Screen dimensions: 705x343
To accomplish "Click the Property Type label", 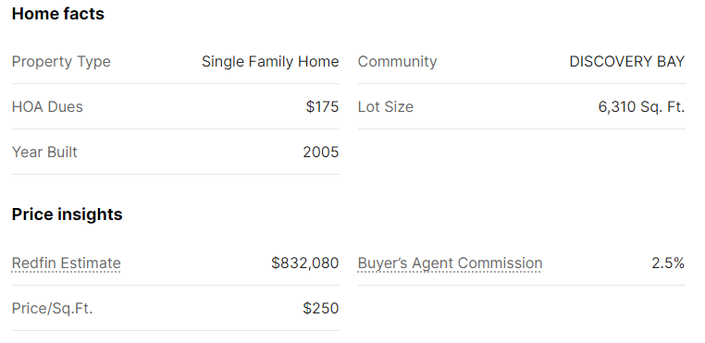I will 61,62.
